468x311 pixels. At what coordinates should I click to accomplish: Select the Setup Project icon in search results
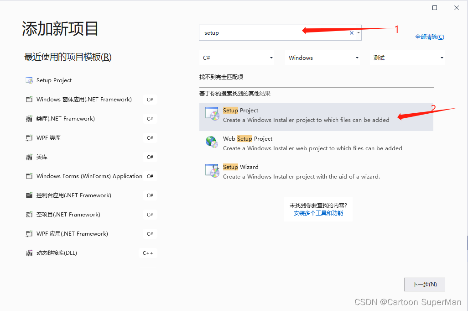pyautogui.click(x=212, y=114)
